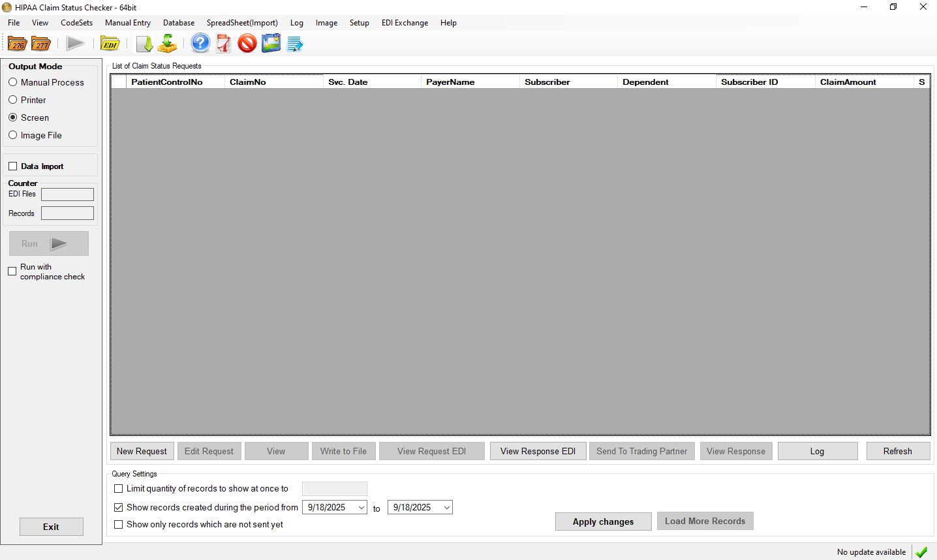
Task: Click the red prohibition stop icon
Action: point(247,44)
